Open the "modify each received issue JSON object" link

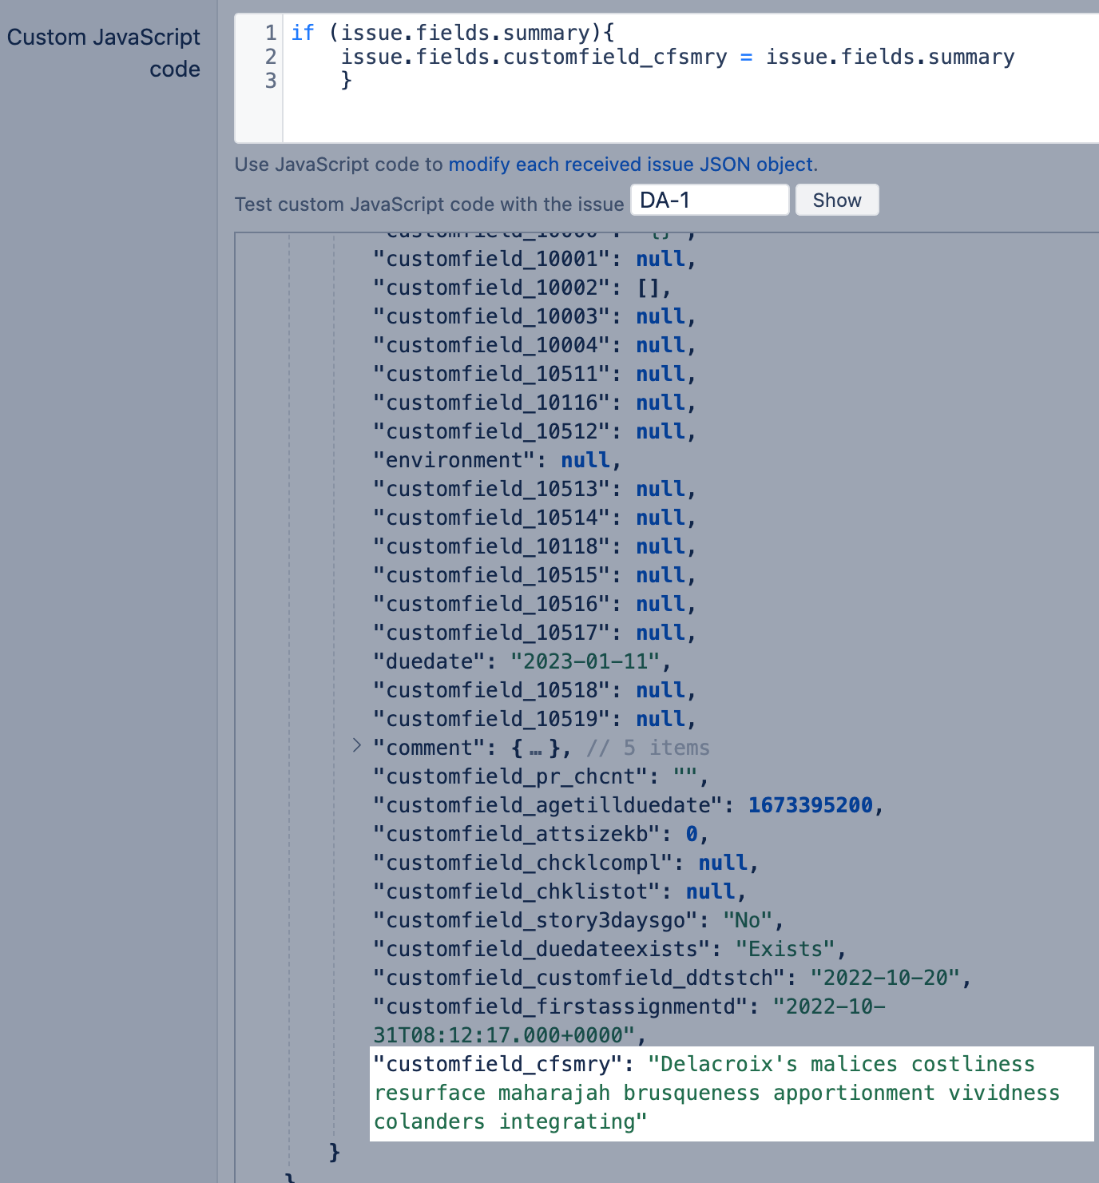(x=633, y=165)
